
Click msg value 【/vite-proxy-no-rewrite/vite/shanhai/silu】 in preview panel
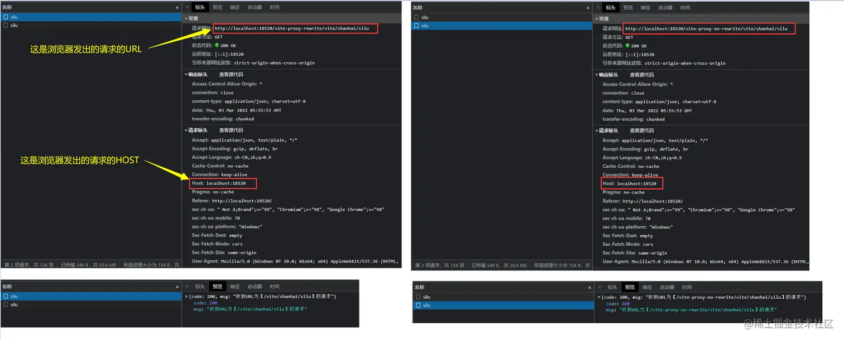pos(698,309)
